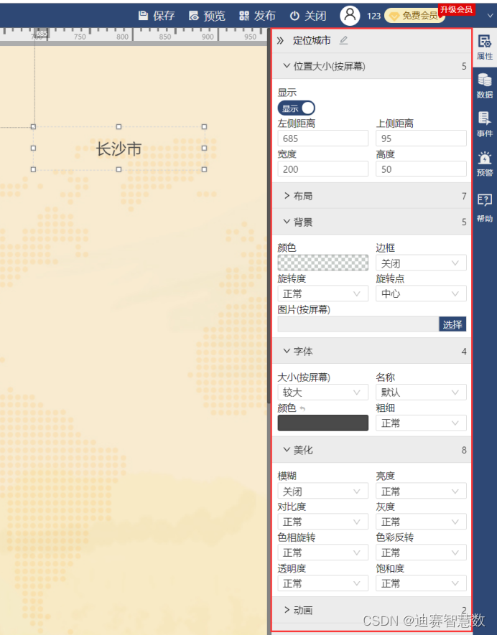Screen dimensions: 497x635
Task: Click the 上侧距离 field showing 95
Action: click(x=421, y=138)
